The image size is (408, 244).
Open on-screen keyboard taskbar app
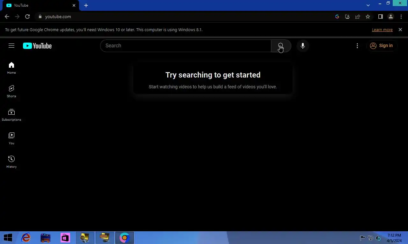pyautogui.click(x=105, y=238)
